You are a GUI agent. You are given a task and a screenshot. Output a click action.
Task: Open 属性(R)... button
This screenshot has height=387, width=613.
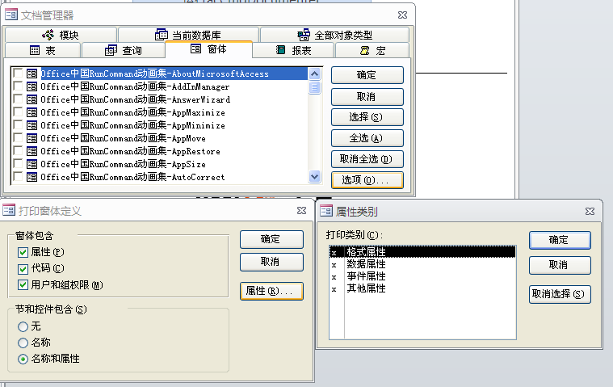pos(271,291)
